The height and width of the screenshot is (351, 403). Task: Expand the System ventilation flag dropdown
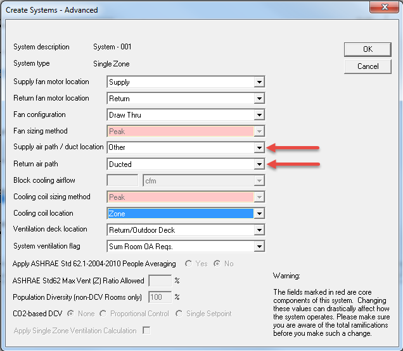(259, 246)
